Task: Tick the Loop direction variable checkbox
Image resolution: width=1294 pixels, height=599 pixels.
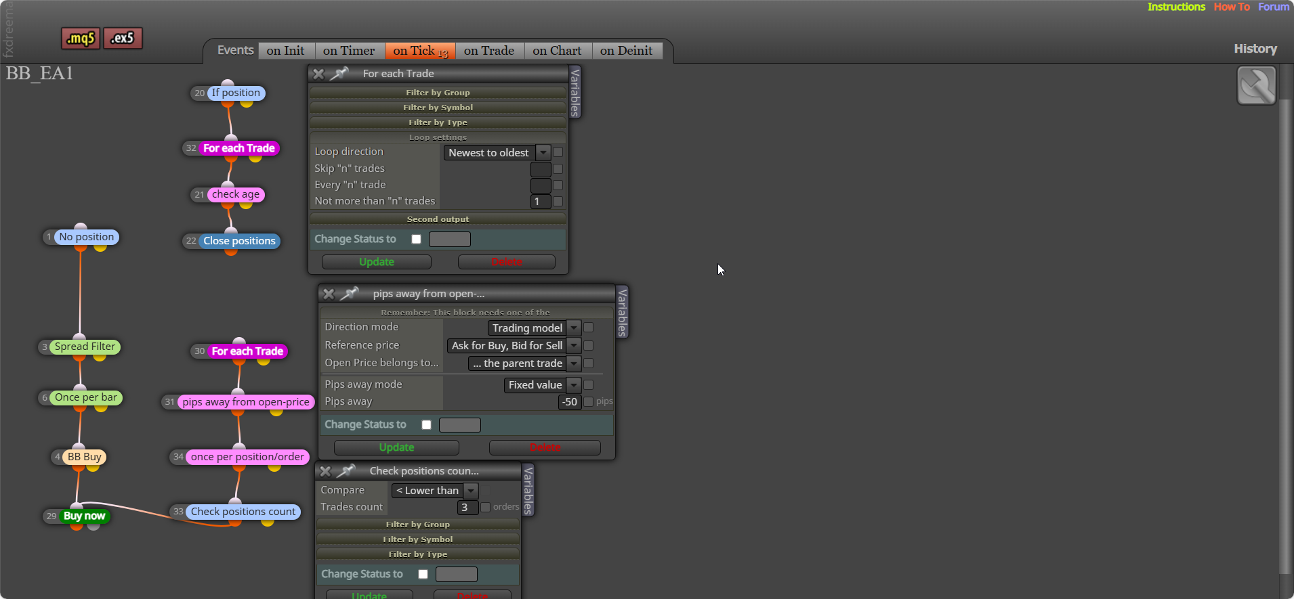Action: point(558,152)
